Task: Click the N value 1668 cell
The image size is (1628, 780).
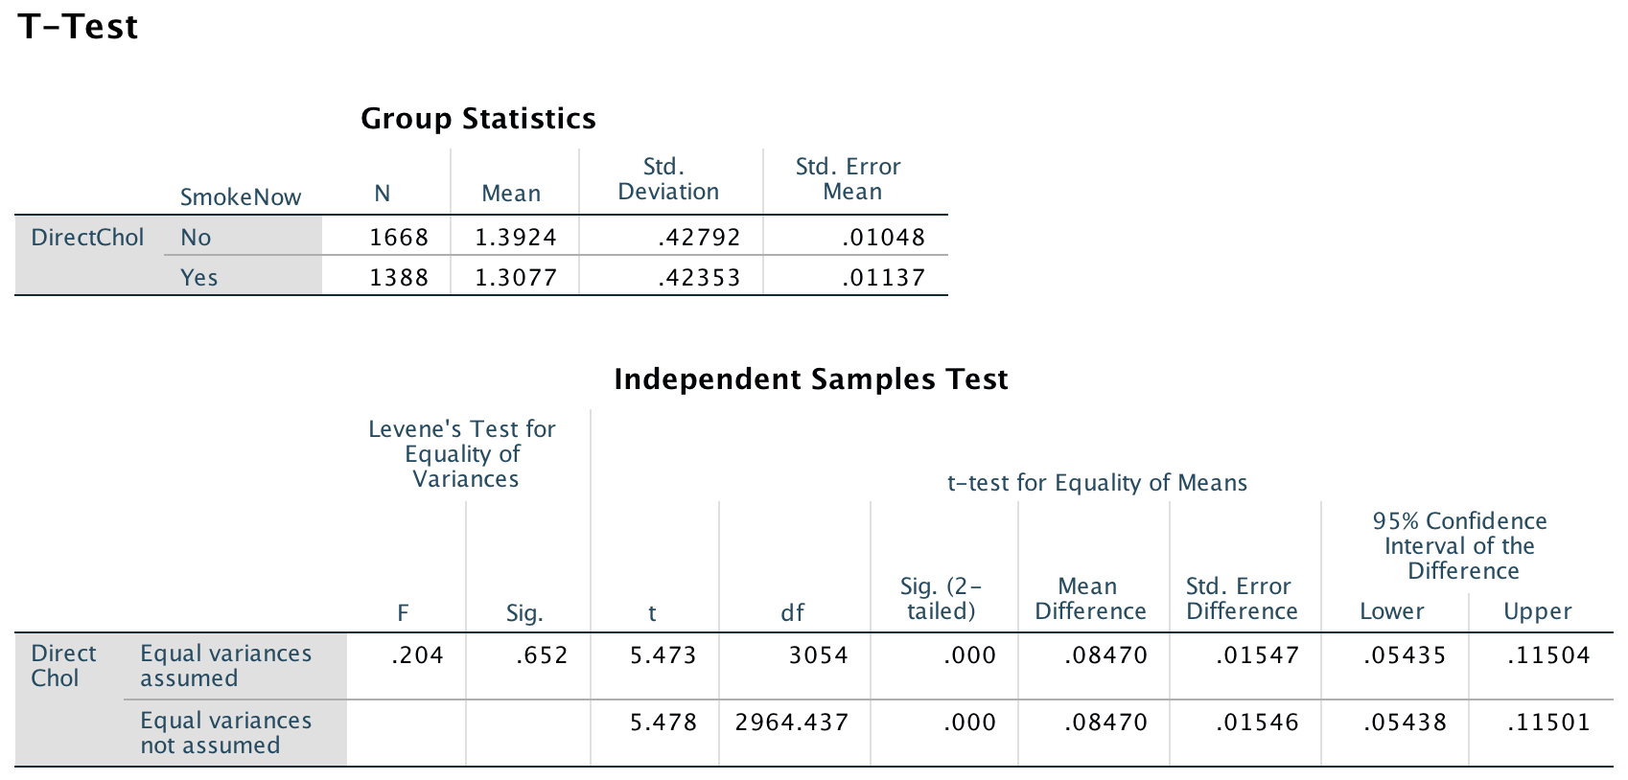Action: coord(399,238)
